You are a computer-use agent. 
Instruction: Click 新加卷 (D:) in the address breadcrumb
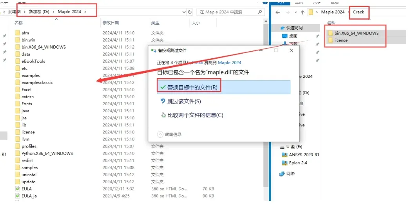(39, 12)
